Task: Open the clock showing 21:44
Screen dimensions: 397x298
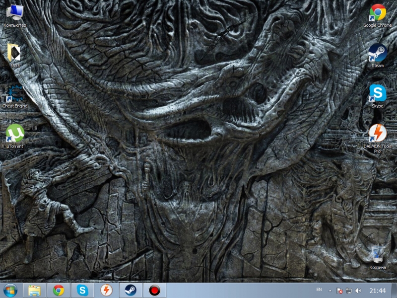Action: click(x=378, y=291)
